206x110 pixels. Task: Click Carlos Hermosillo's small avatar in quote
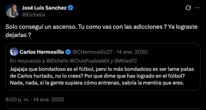click(14, 52)
